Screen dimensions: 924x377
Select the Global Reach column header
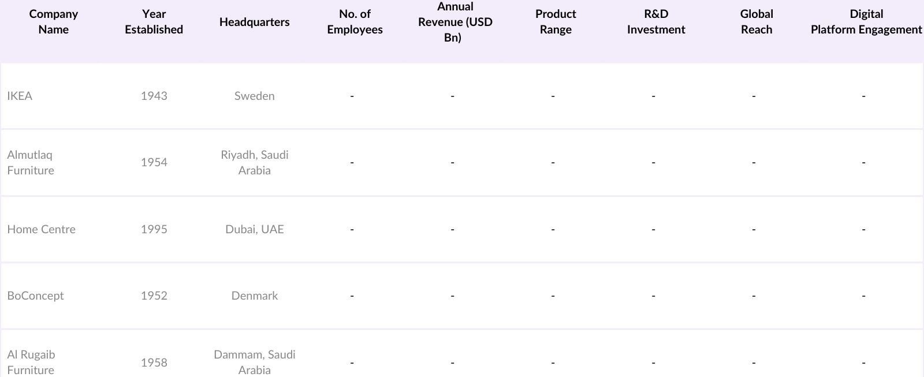coord(757,22)
